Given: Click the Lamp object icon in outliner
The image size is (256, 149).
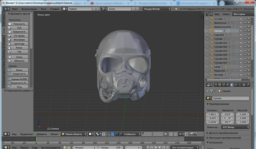Looking at the screenshot, I should tap(211, 67).
